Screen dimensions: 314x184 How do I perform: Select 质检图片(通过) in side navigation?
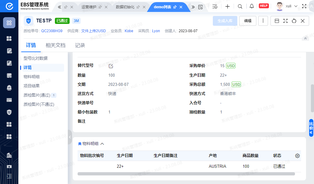[37, 95]
